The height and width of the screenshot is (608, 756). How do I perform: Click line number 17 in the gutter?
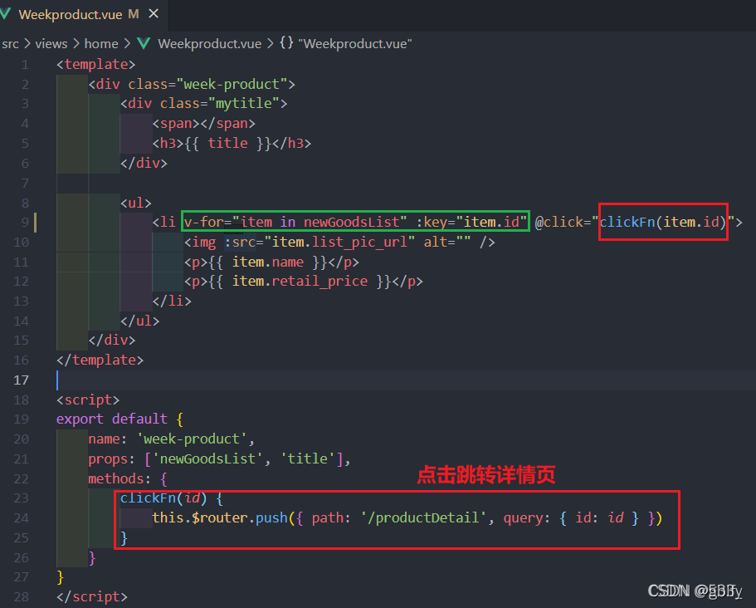click(21, 380)
